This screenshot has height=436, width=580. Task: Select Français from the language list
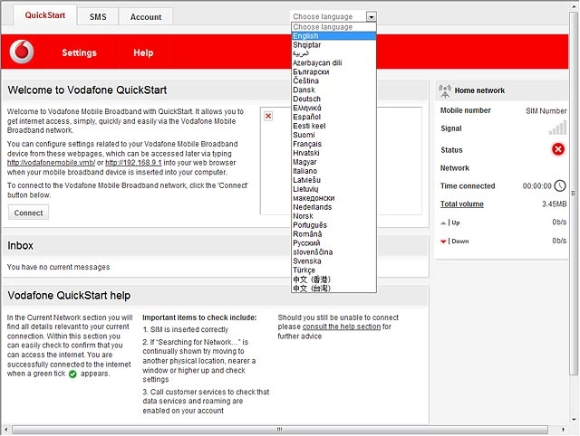(333, 144)
